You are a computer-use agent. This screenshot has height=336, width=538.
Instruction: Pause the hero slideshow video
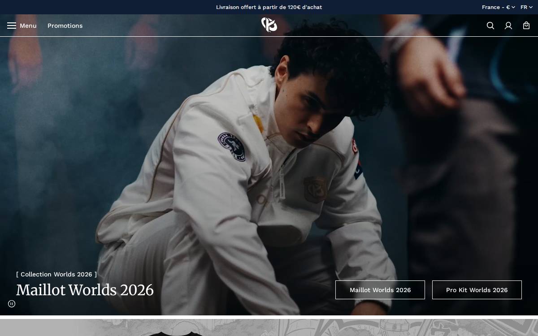tap(12, 304)
